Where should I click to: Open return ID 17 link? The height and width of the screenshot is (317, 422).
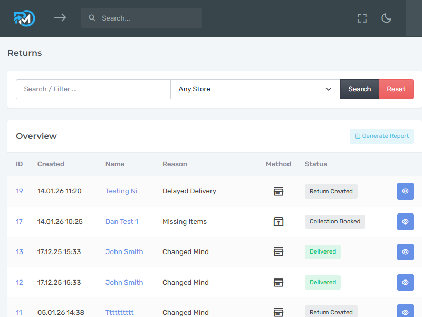19,222
